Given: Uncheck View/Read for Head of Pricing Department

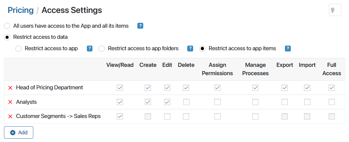Looking at the screenshot, I should pyautogui.click(x=120, y=88).
